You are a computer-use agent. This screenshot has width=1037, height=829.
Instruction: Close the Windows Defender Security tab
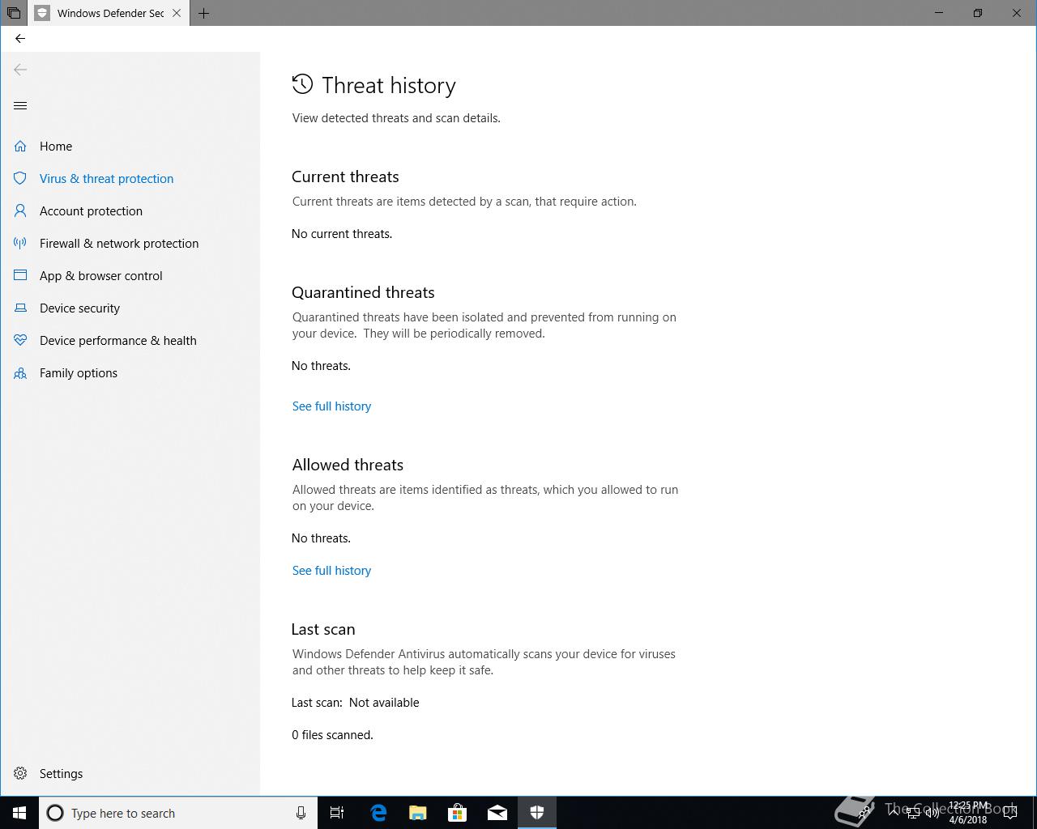[176, 13]
